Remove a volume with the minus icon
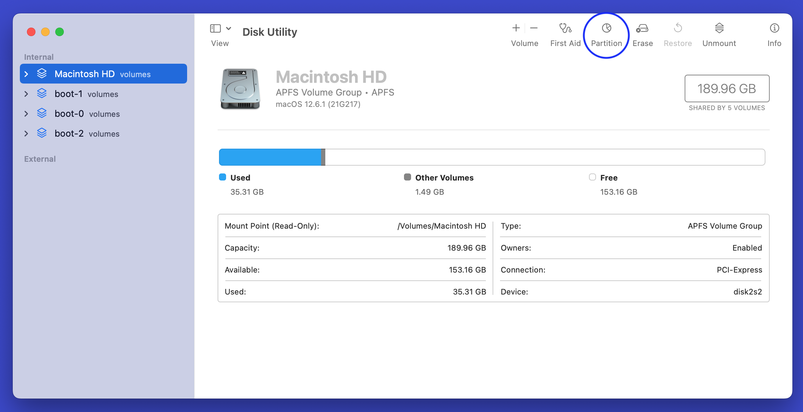This screenshot has height=412, width=803. click(x=534, y=28)
